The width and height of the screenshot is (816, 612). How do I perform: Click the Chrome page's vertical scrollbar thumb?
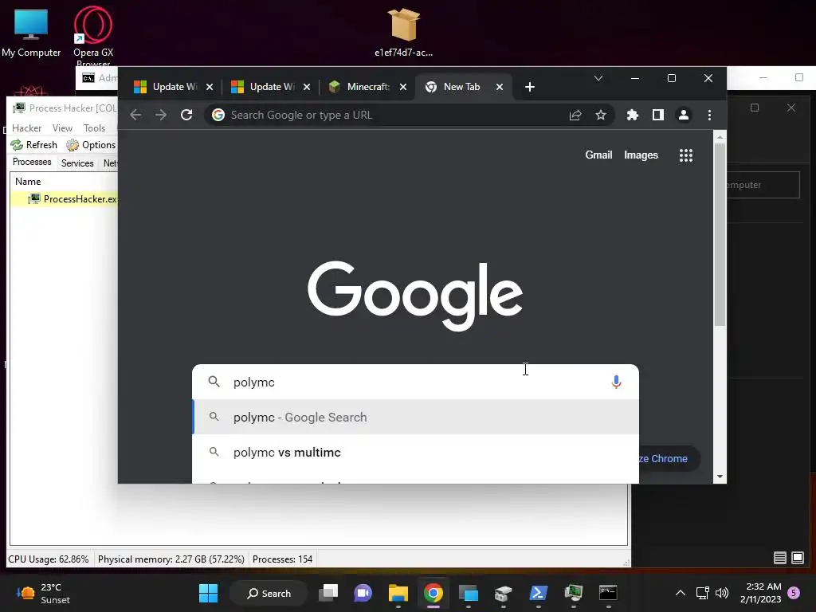tap(720, 234)
